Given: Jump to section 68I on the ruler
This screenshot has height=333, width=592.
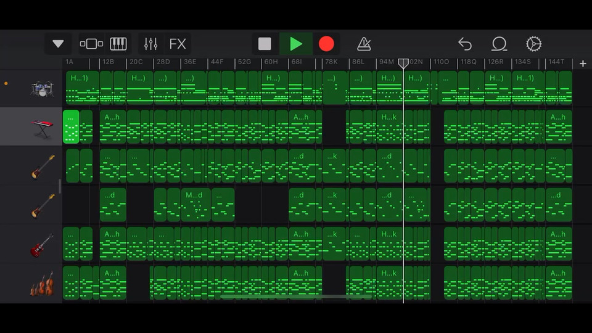Looking at the screenshot, I should coord(297,62).
